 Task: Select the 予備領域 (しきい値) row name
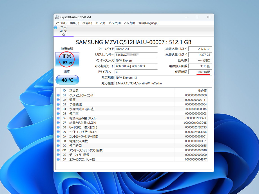click(82, 109)
